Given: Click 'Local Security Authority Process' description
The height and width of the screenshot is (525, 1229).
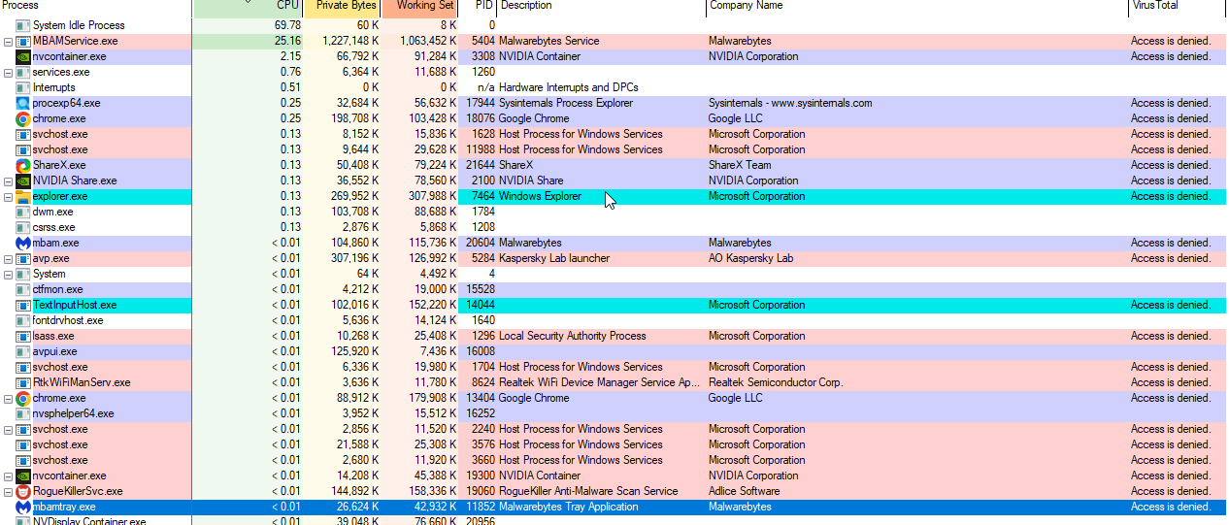Looking at the screenshot, I should pos(573,336).
